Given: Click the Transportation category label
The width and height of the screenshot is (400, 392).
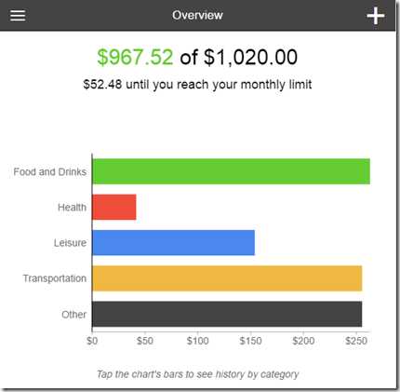Looking at the screenshot, I should [x=55, y=278].
